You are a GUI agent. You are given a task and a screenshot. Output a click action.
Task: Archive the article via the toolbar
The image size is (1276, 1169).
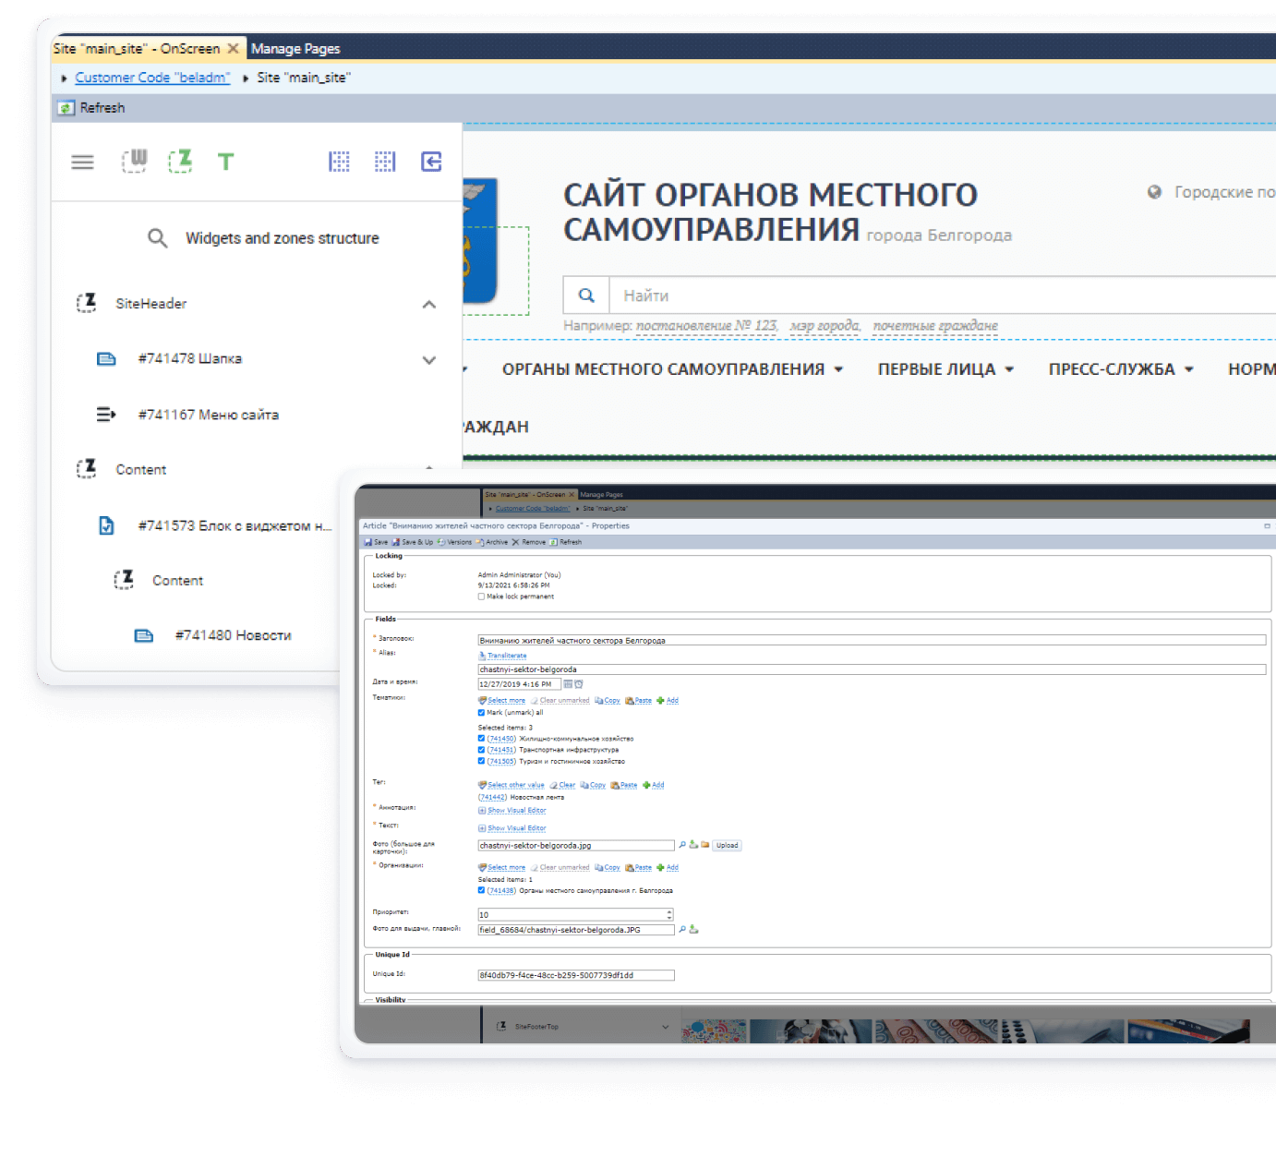492,542
